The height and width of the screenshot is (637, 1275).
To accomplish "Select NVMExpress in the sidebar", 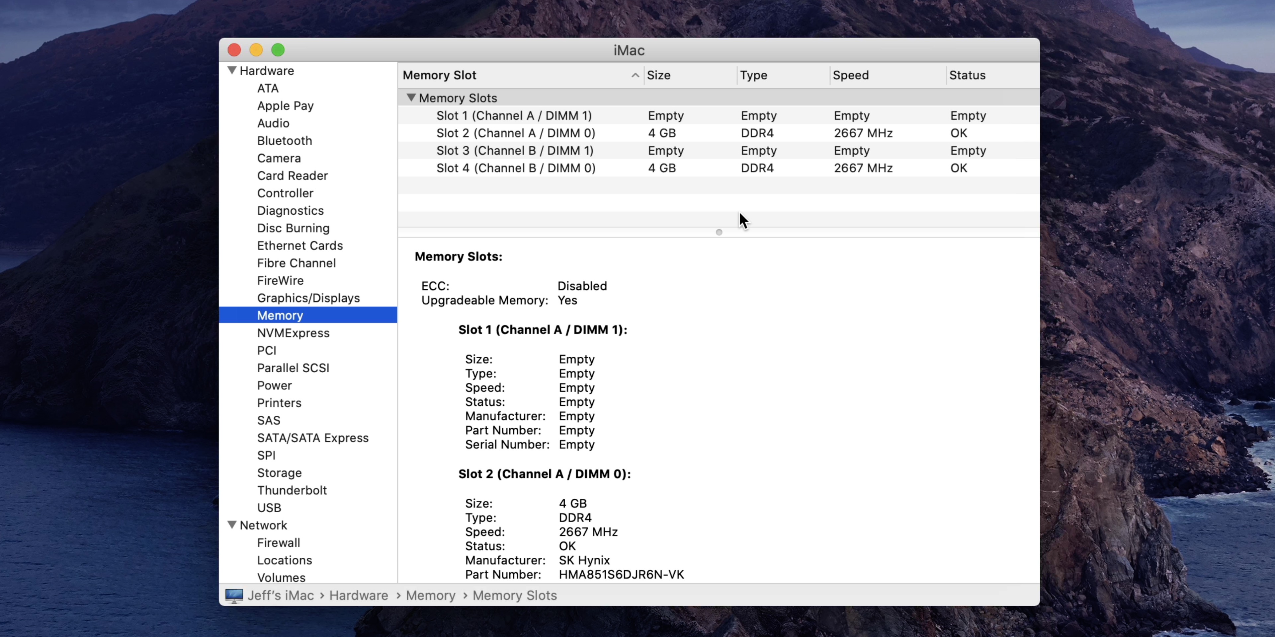I will click(x=293, y=333).
